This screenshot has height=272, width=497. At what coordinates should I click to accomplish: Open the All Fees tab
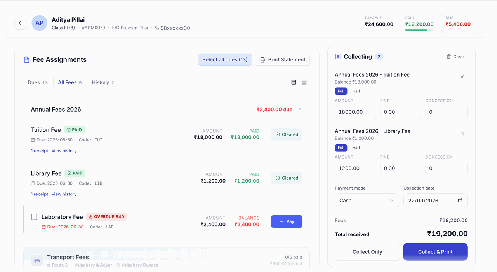click(70, 82)
